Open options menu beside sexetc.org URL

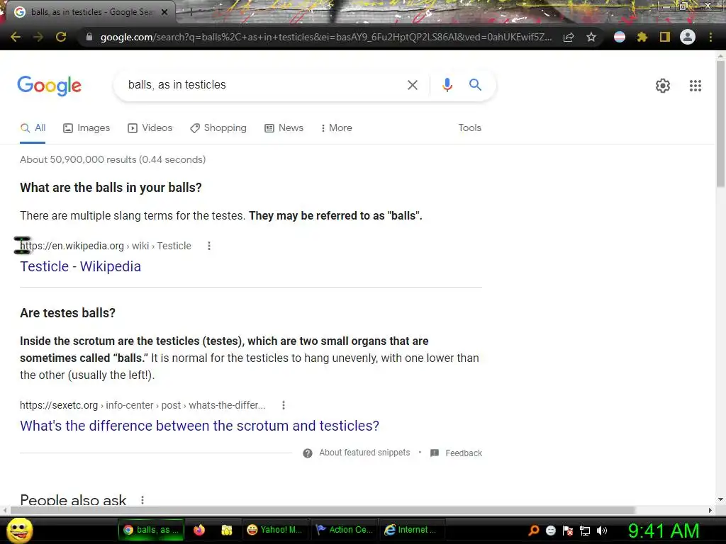pyautogui.click(x=284, y=406)
